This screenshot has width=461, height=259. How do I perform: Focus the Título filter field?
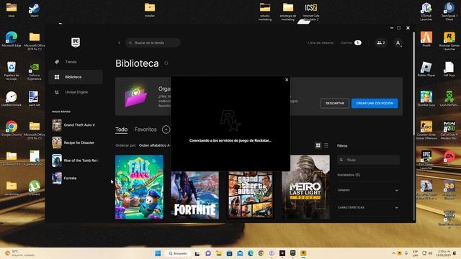click(368, 160)
